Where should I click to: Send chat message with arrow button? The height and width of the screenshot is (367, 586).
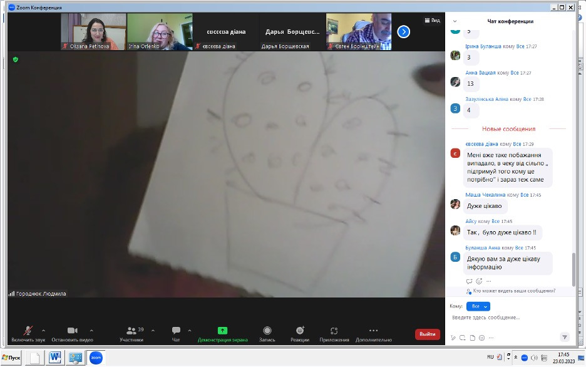[x=565, y=337]
